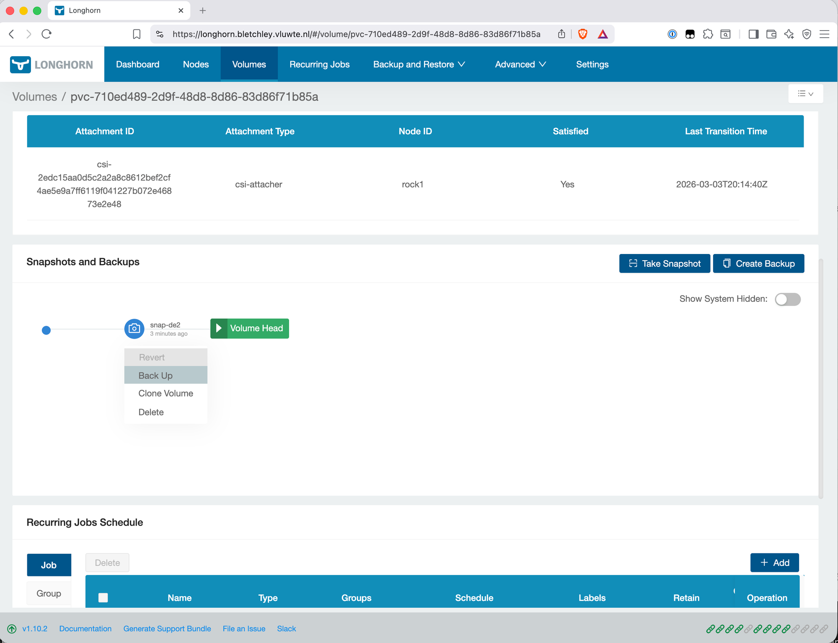The height and width of the screenshot is (643, 838).
Task: Click the Generate Support Bundle link
Action: pos(167,629)
